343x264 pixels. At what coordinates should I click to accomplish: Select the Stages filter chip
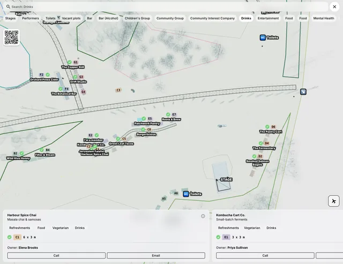pyautogui.click(x=10, y=18)
